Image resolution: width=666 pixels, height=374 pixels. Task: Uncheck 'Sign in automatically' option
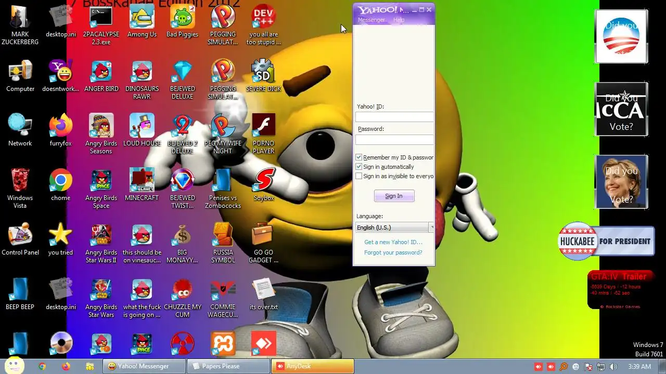click(358, 167)
